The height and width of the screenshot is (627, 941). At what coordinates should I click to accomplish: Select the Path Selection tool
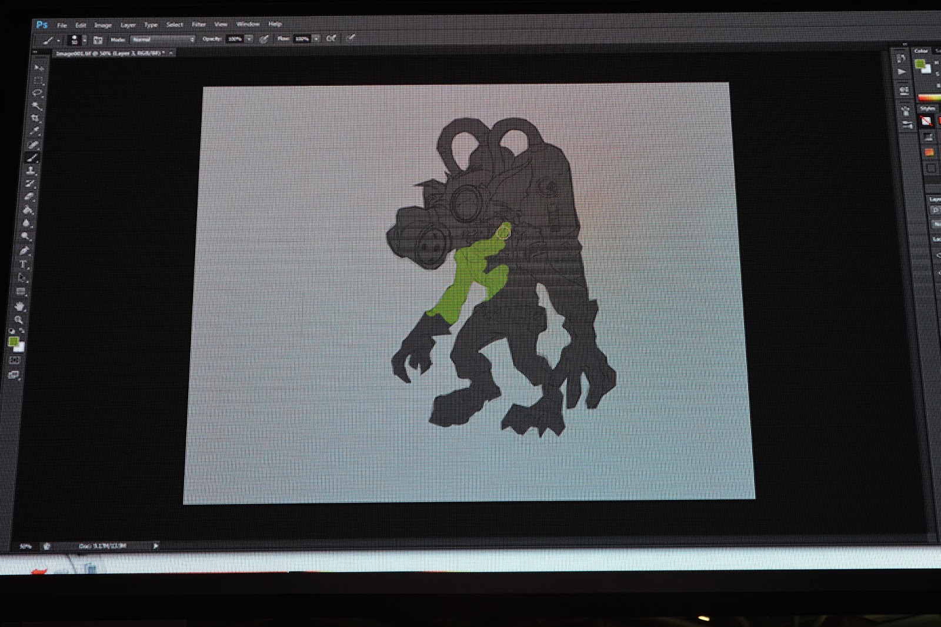(22, 278)
